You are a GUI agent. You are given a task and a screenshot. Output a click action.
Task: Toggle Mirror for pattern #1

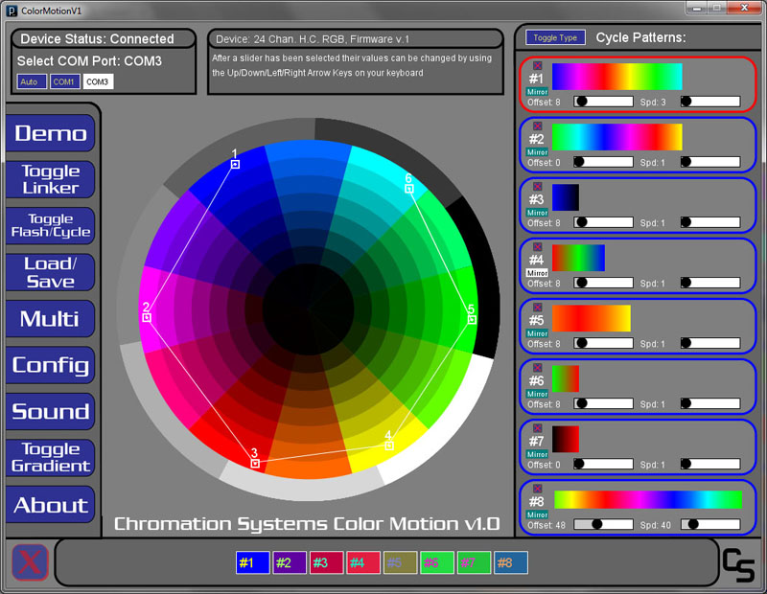[x=537, y=92]
